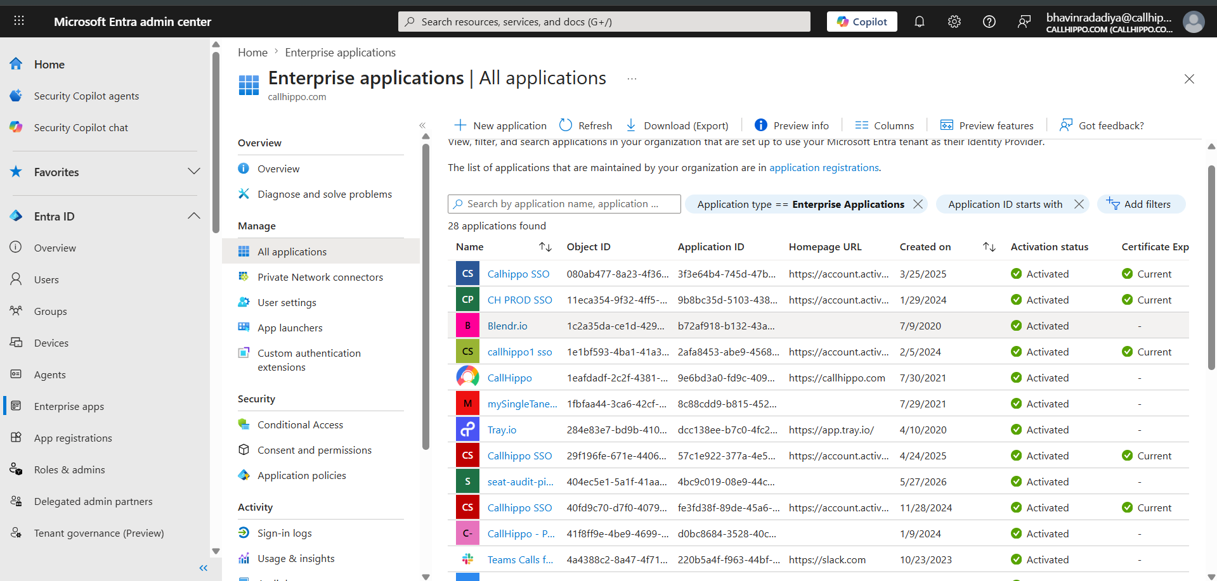Open Private Network connectors

321,277
